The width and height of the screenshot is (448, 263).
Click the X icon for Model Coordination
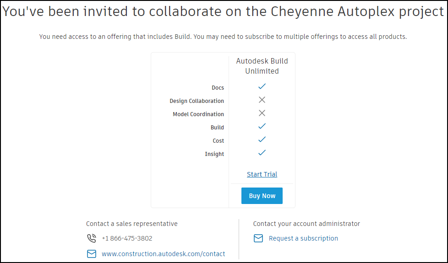tap(262, 113)
